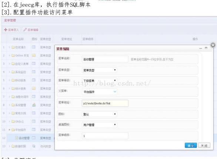Click the 图标 cell icon in 数据权限 row

coord(34,146)
